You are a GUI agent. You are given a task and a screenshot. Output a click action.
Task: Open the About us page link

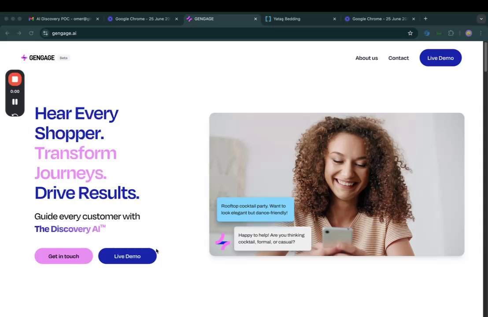[366, 58]
